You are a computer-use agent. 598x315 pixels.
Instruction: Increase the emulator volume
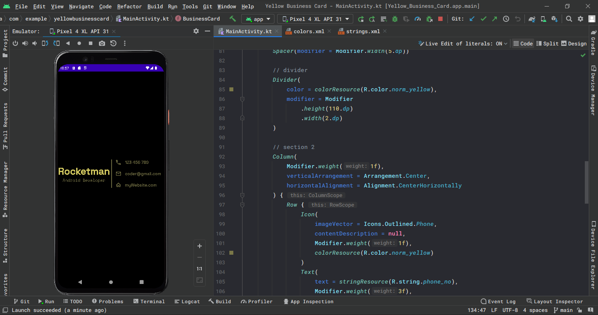click(x=25, y=43)
